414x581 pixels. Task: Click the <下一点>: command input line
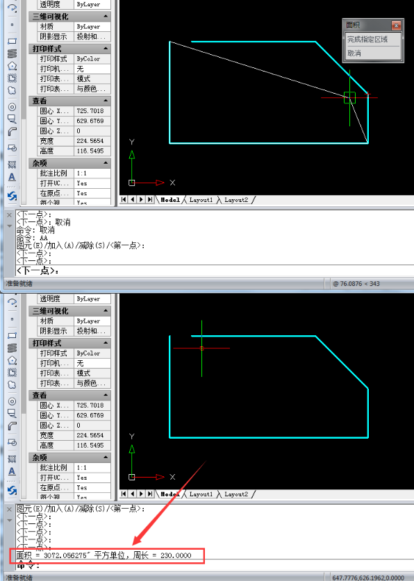tap(214, 271)
